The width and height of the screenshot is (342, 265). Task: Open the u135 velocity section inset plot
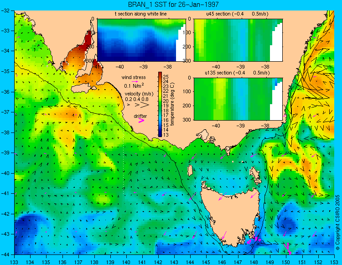[x=238, y=99]
